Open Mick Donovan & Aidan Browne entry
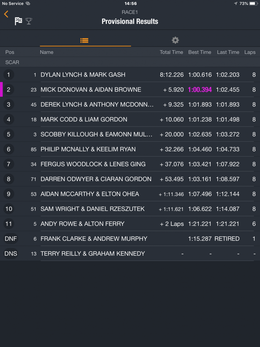Screen dimensions: 260x347 click(91, 90)
